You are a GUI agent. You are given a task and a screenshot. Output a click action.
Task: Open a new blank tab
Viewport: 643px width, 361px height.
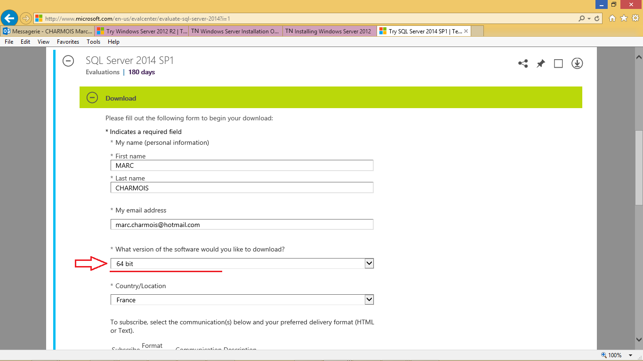pos(477,31)
